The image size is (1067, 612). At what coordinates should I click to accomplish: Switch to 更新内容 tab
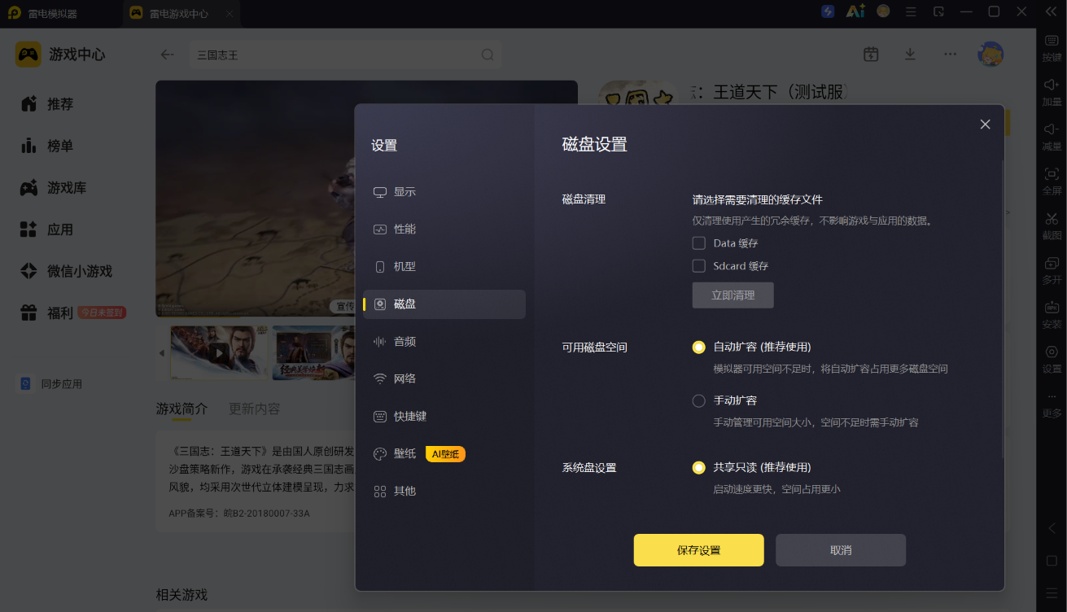coord(255,409)
